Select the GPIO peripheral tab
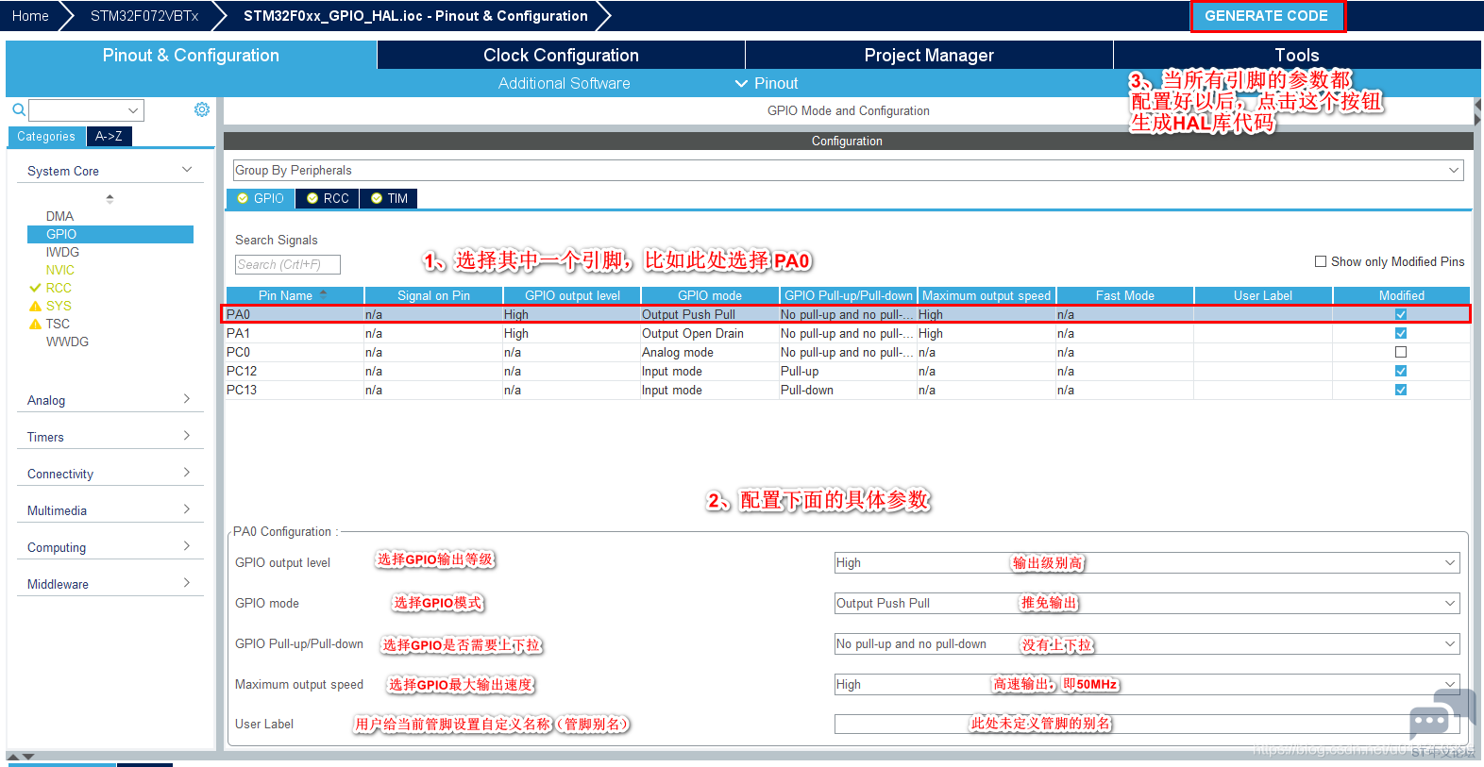This screenshot has width=1484, height=767. [x=261, y=198]
